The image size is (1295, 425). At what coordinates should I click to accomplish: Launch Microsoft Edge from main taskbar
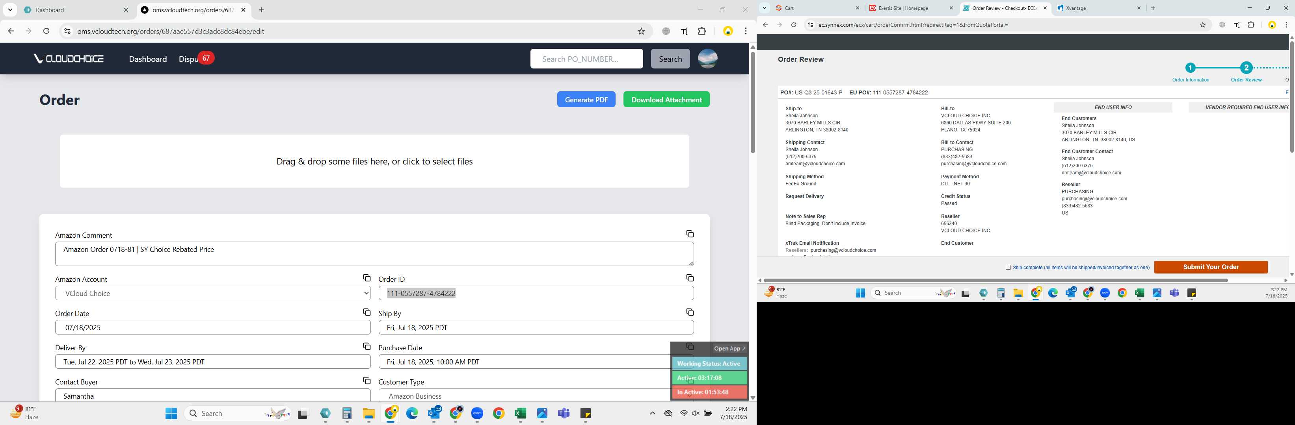pyautogui.click(x=412, y=414)
